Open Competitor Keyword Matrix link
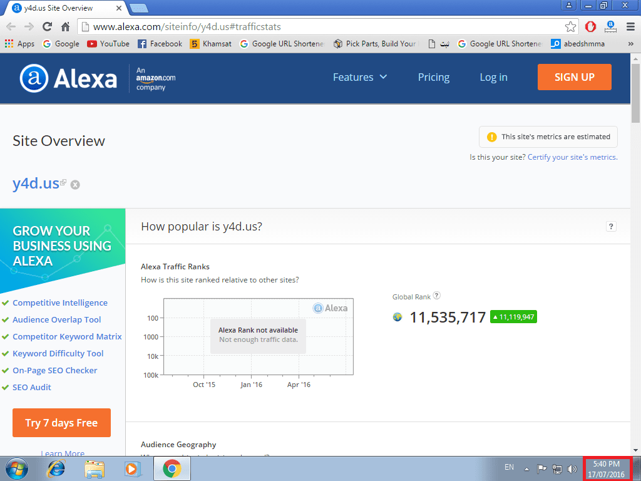The image size is (641, 481). coord(67,336)
